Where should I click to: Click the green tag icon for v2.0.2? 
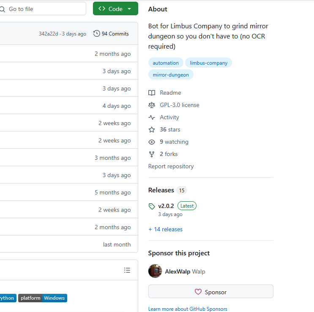152,206
